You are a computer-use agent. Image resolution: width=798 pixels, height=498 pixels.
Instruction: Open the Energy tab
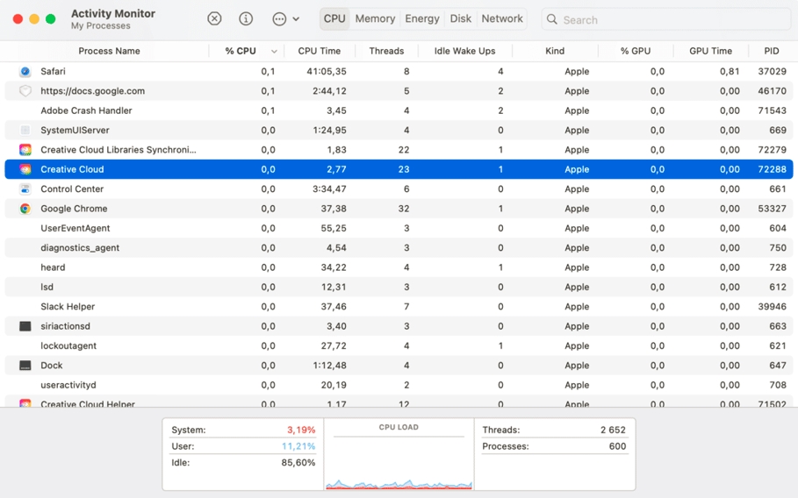[x=422, y=18]
